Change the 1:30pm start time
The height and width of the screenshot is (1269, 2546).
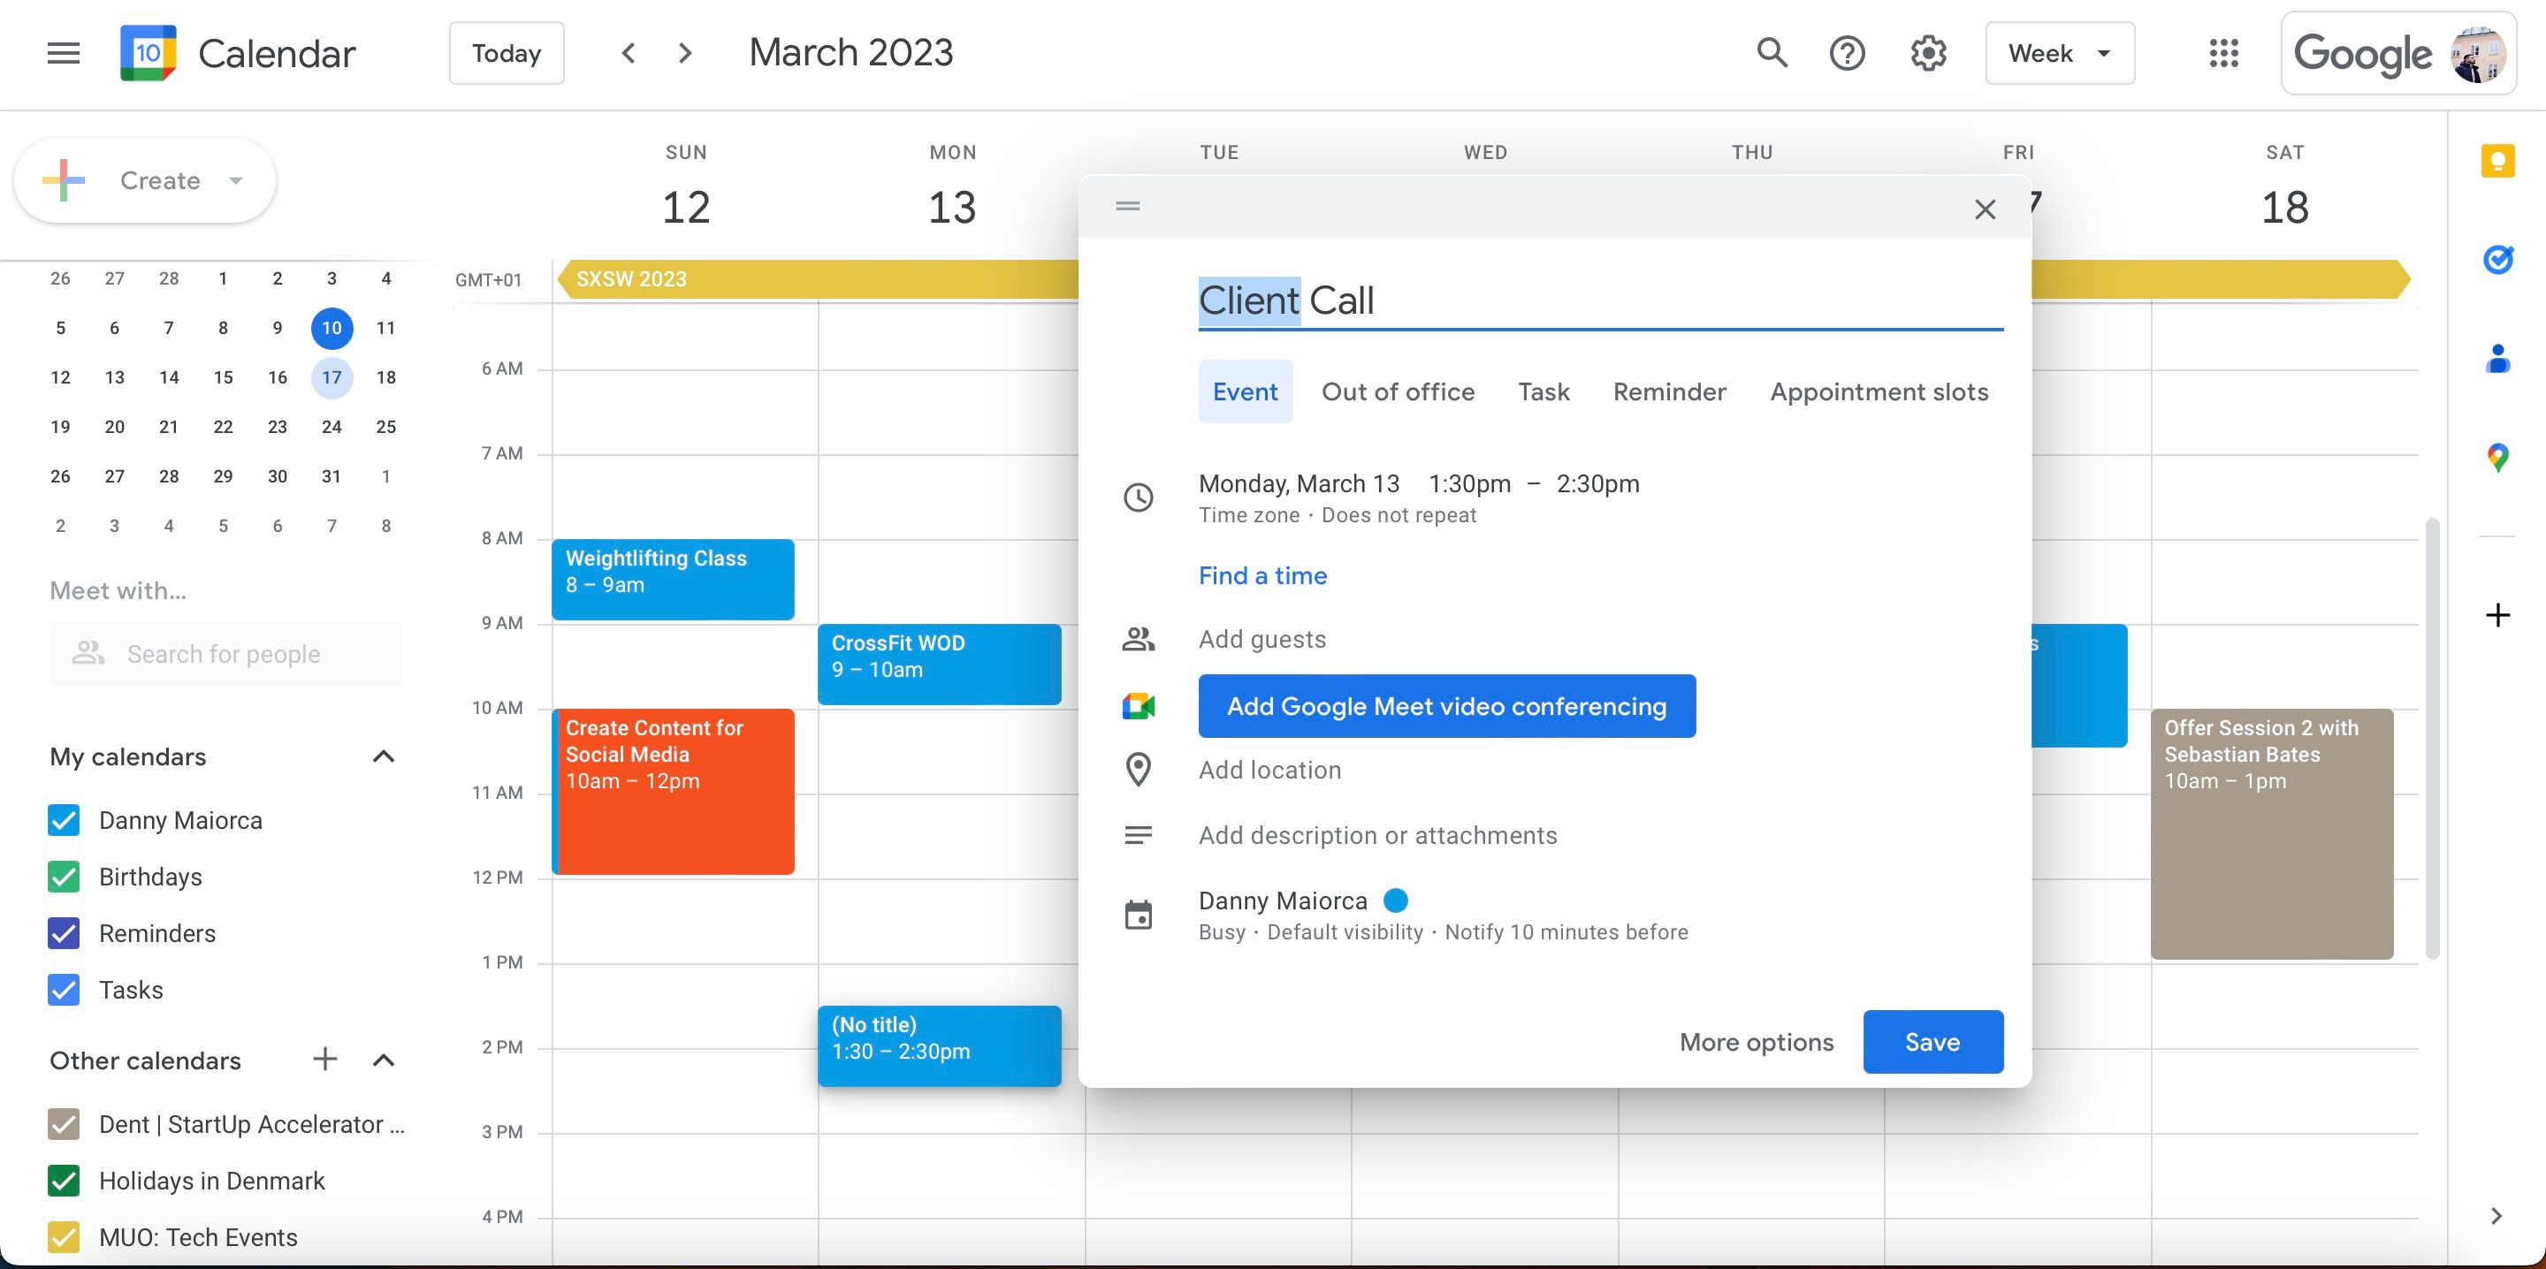click(1468, 483)
